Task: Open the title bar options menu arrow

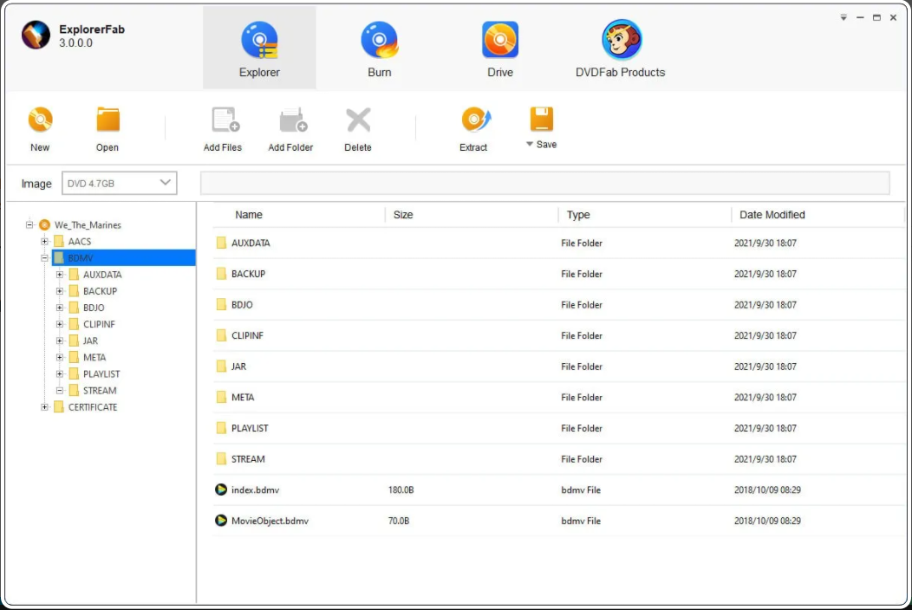Action: [844, 17]
